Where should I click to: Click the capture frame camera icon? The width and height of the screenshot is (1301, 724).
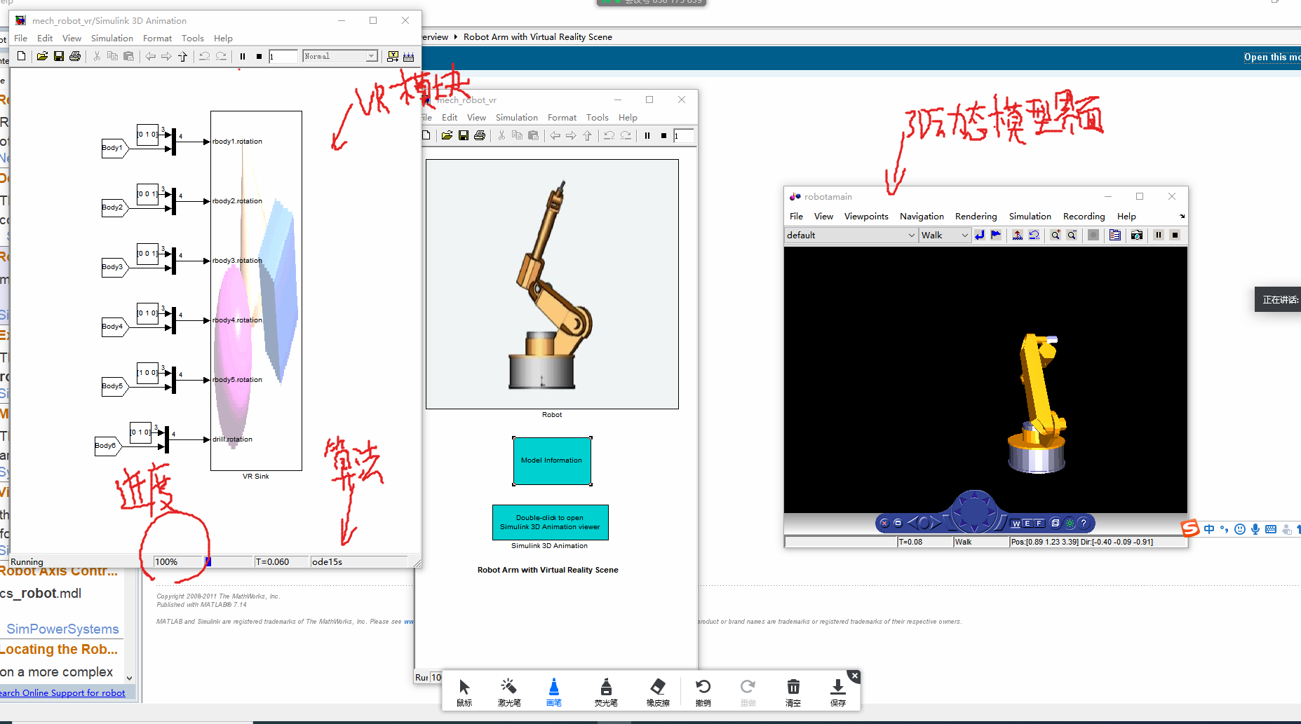(x=1137, y=235)
